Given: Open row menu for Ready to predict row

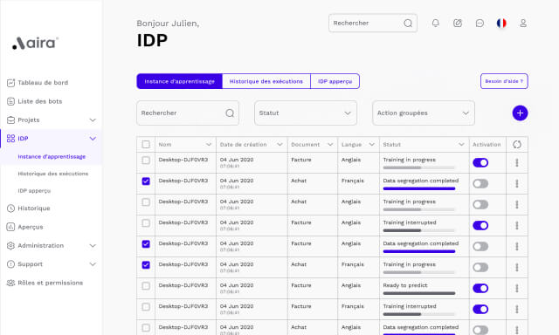Looking at the screenshot, I should pyautogui.click(x=516, y=289).
